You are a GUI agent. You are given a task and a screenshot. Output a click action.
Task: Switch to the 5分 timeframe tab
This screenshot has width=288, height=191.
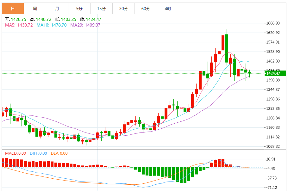point(79,9)
